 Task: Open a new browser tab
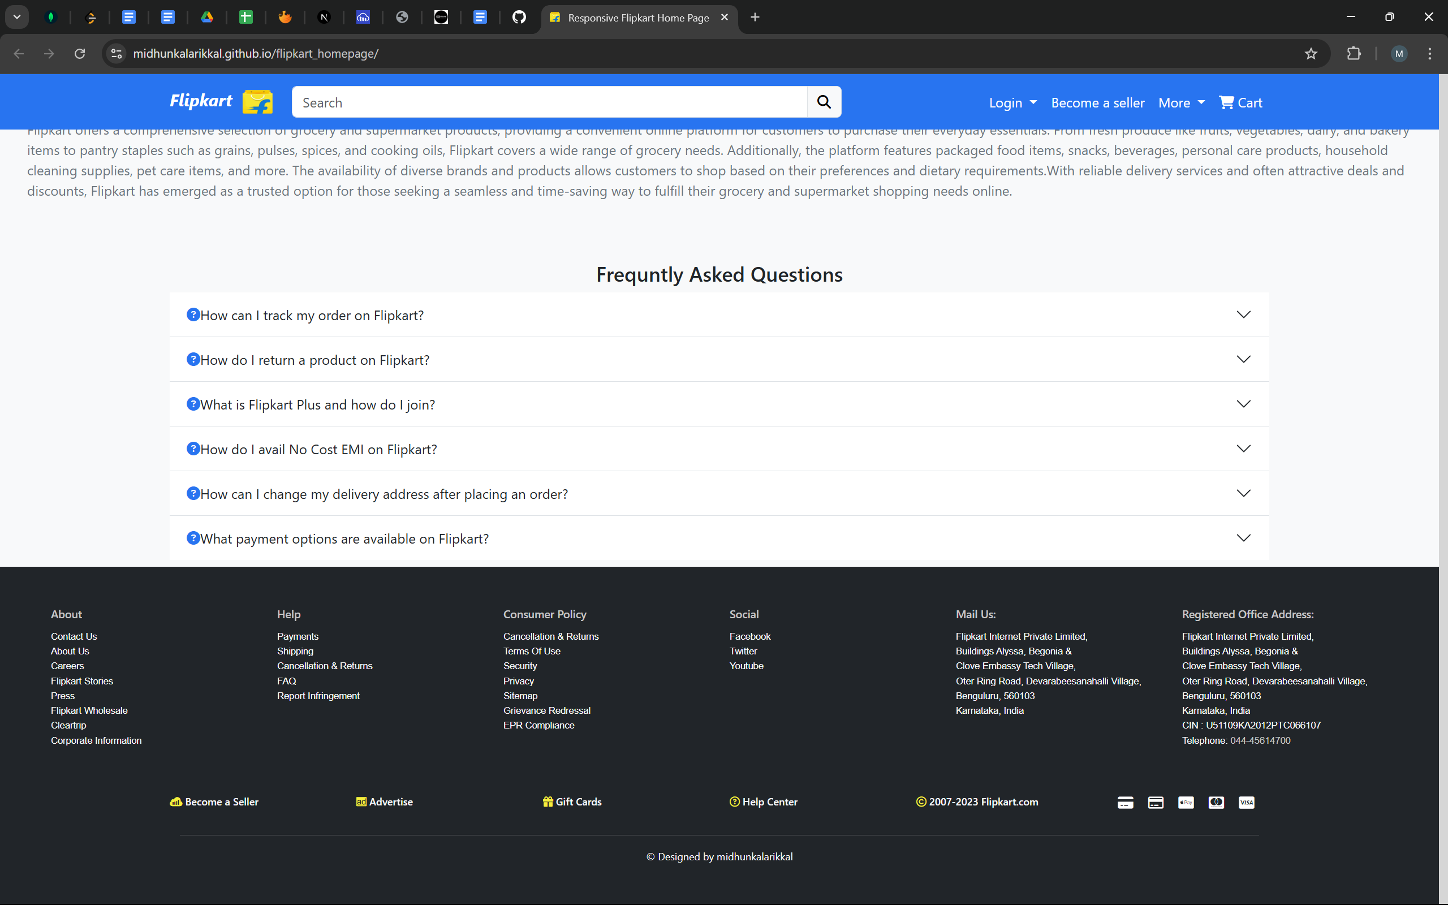pos(755,18)
